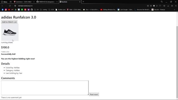The width and height of the screenshot is (178, 100).
Task: Open the downloads icon
Action: coord(168,6)
